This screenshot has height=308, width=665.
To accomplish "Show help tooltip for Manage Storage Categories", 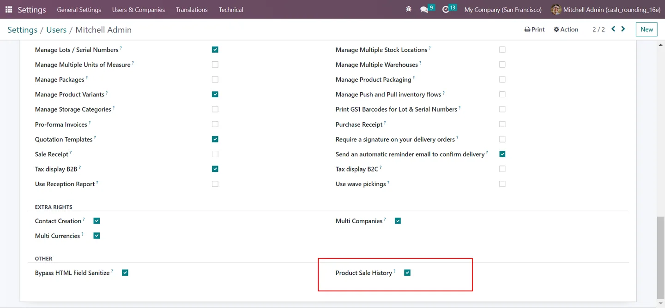I will (114, 107).
